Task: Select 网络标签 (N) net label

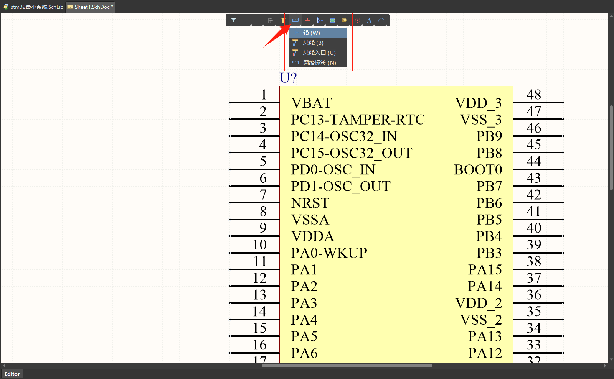Action: click(318, 63)
